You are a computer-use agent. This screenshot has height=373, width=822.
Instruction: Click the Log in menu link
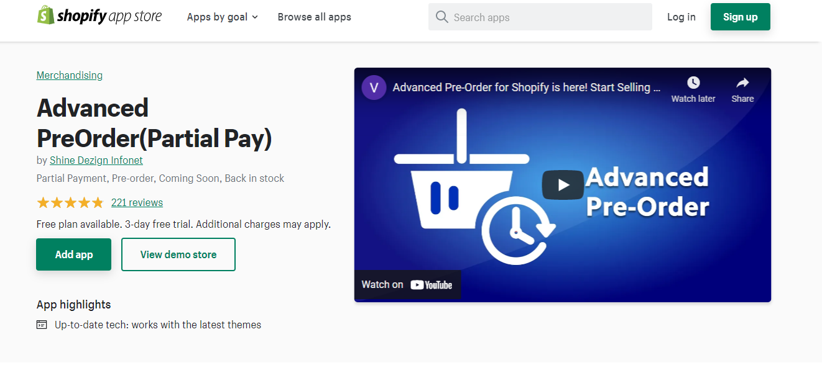click(x=681, y=17)
